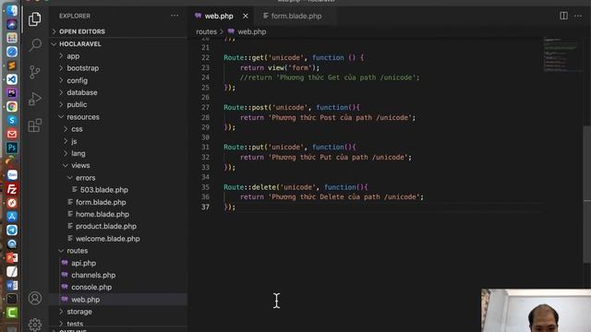Collapse the resources folder
Image resolution: width=591 pixels, height=332 pixels.
[117, 117]
